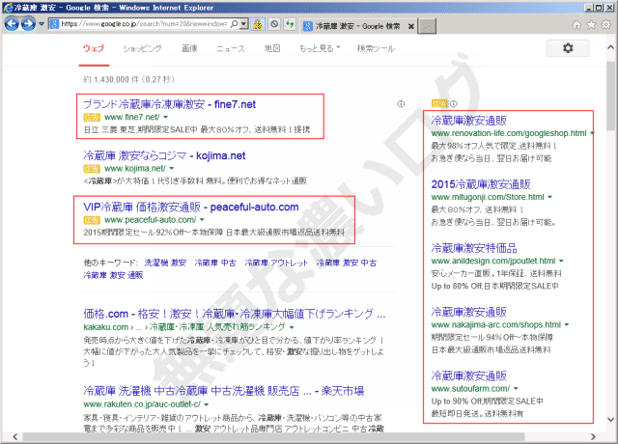Click related keyword 洗濯機 激安

click(x=165, y=263)
